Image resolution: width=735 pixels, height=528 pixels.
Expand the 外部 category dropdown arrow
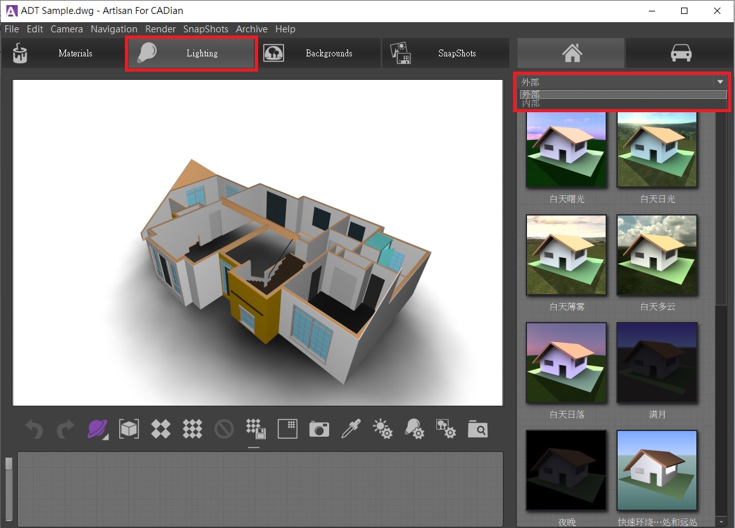coord(719,82)
